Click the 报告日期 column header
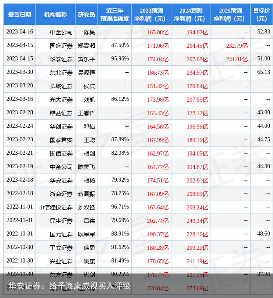273x298 pixels. pos(20,14)
